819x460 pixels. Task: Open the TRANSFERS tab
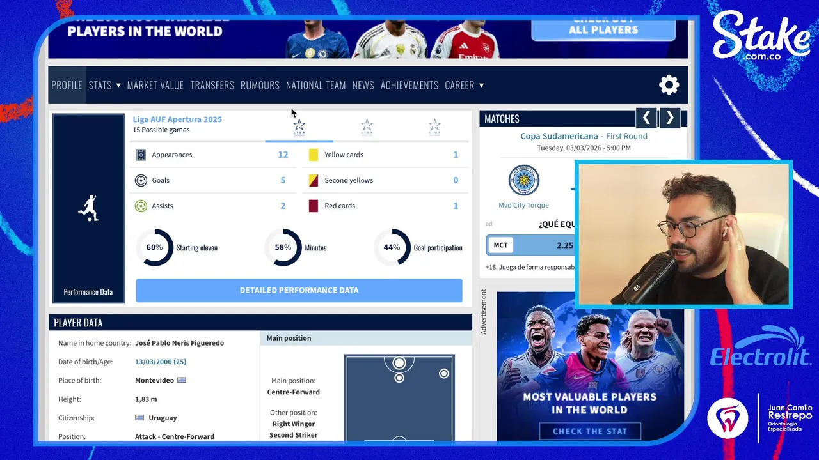[x=212, y=85]
